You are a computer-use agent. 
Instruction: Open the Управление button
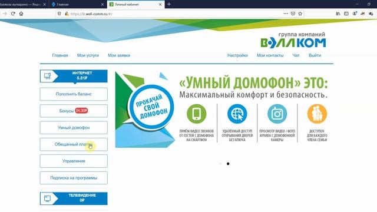point(74,161)
